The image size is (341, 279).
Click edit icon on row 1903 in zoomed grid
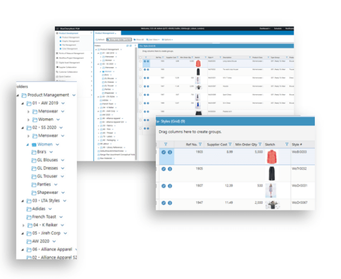click(x=163, y=152)
